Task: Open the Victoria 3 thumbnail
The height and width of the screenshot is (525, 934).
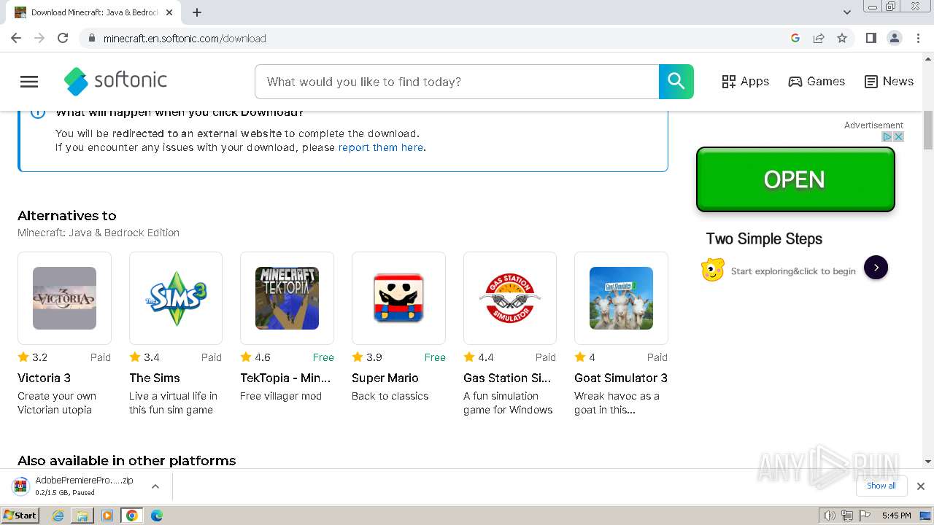Action: click(64, 298)
